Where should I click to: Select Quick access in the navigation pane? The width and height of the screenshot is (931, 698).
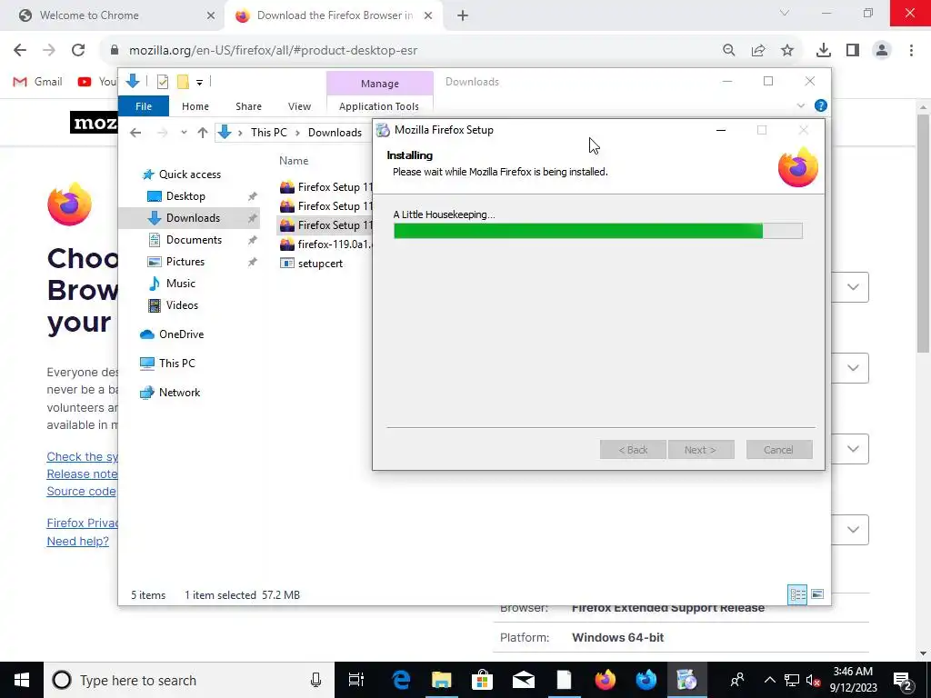(189, 174)
